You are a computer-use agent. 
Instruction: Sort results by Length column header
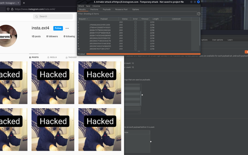155,19
